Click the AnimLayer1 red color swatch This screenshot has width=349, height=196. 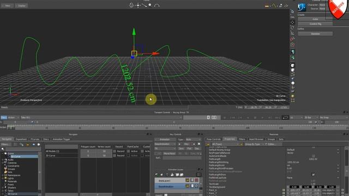click(x=196, y=180)
